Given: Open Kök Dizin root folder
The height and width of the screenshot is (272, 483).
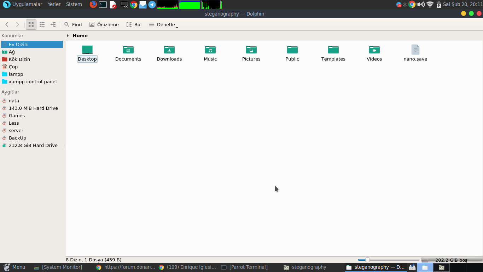Looking at the screenshot, I should [x=32, y=59].
